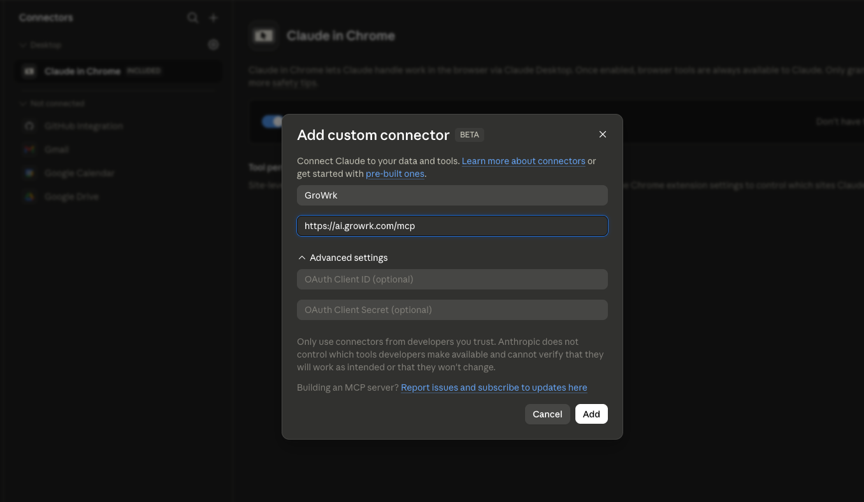Click the OAuth Client Secret field
864x502 pixels.
pyautogui.click(x=452, y=310)
